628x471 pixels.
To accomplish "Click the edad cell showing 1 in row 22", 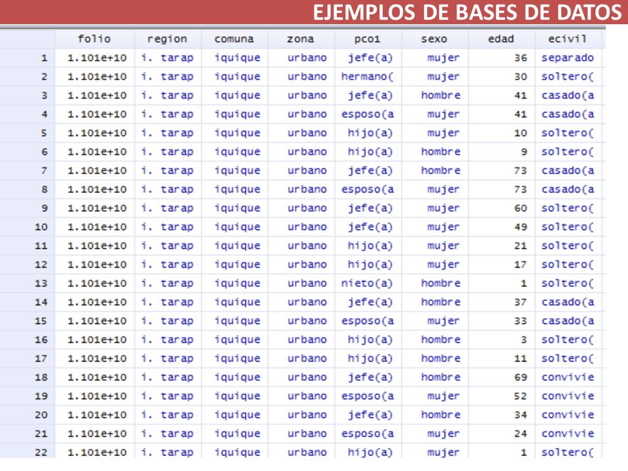I will click(502, 452).
